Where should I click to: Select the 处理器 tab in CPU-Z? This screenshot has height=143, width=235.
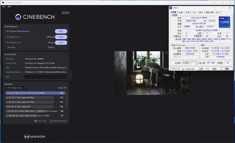click(x=173, y=12)
